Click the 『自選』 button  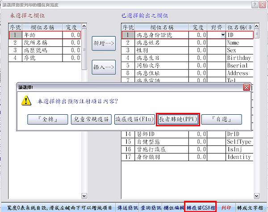tap(222, 119)
